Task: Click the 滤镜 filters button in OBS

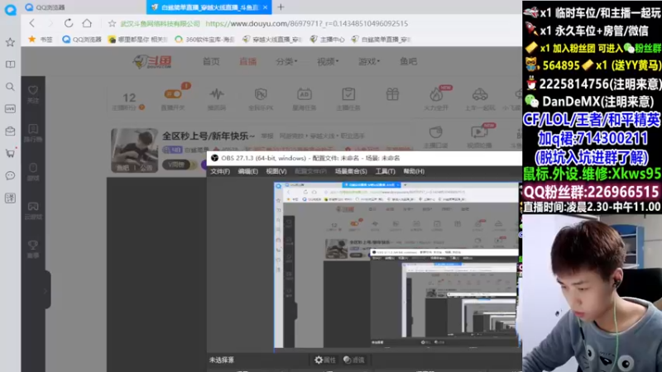Action: click(354, 360)
